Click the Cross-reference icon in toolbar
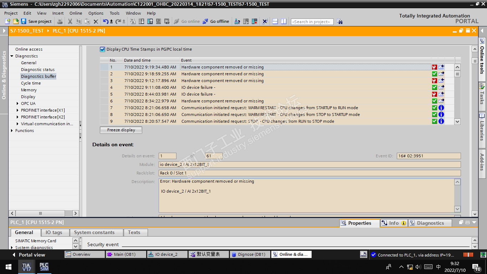 tap(265, 21)
